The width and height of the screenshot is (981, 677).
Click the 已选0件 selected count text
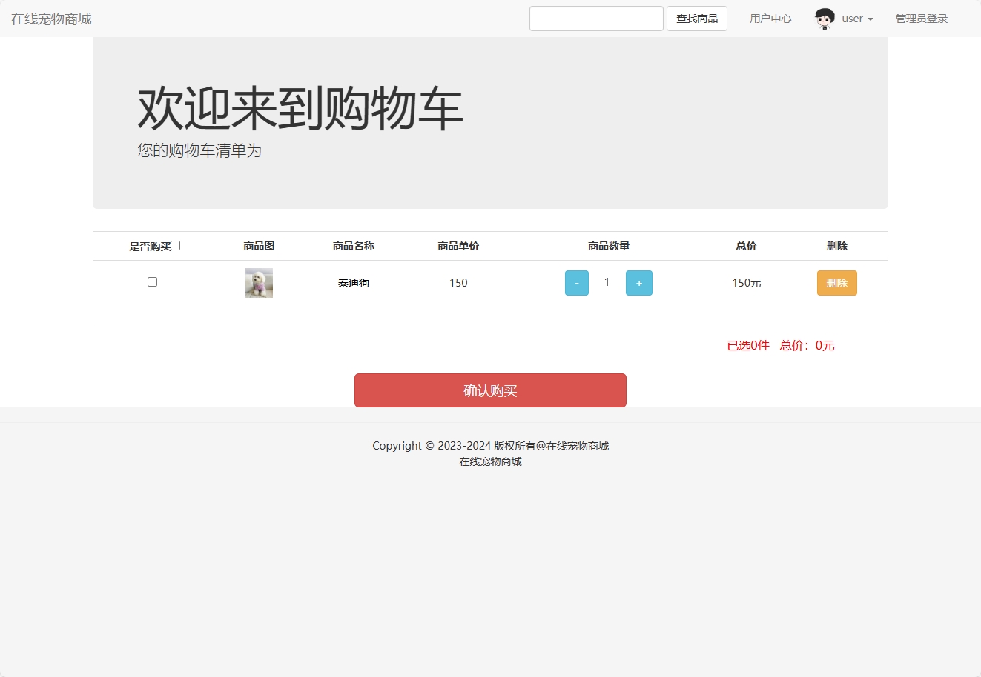tap(747, 345)
